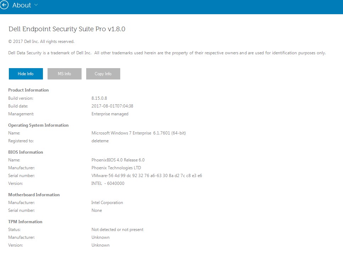Click the VMware BIOS serial number
The height and width of the screenshot is (253, 343).
point(146,176)
